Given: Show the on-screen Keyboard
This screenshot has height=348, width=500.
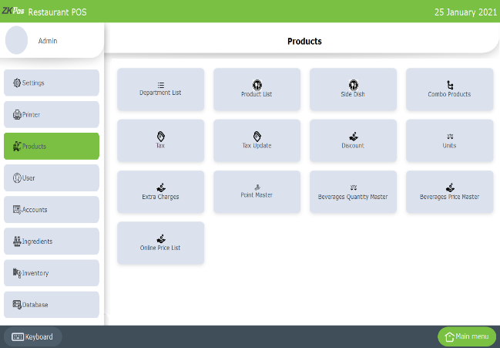Looking at the screenshot, I should 33,337.
